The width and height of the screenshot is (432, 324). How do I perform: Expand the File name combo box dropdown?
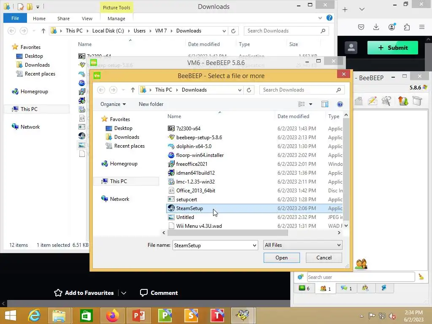click(x=254, y=245)
